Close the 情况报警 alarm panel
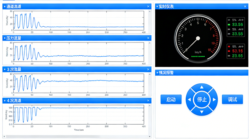Screen dimensions: 250x140 click(x=245, y=73)
